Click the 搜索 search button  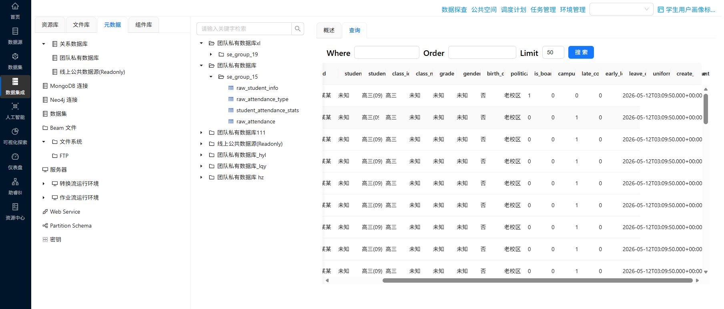[x=581, y=52]
